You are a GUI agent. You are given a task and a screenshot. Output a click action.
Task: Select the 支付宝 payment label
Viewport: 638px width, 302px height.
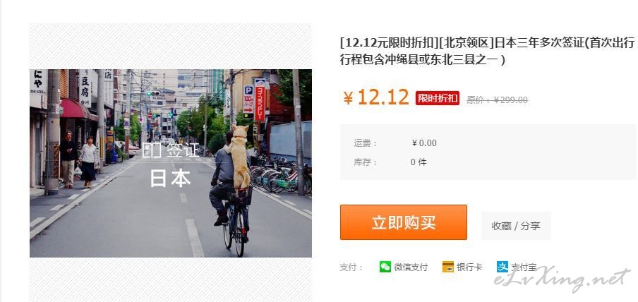pos(524,267)
